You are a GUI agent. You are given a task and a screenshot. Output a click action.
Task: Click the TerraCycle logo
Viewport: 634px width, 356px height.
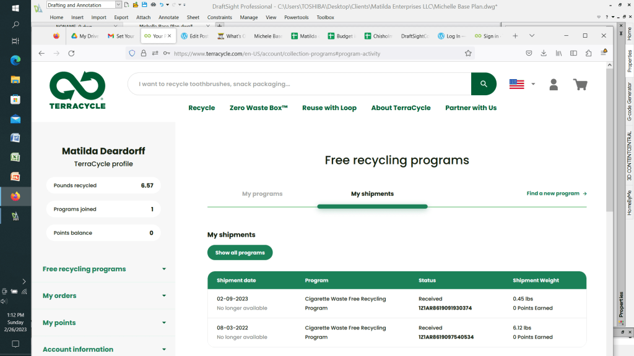[x=77, y=90]
